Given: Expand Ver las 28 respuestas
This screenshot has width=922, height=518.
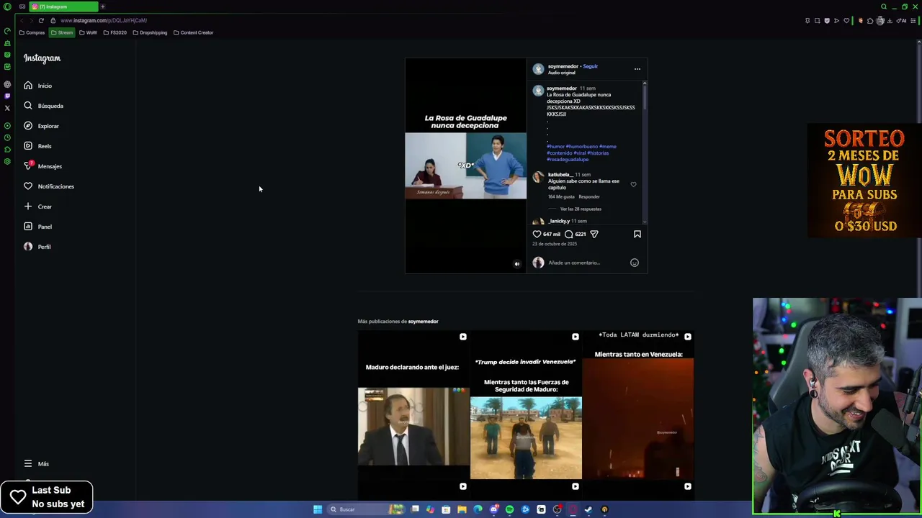Looking at the screenshot, I should coord(581,209).
